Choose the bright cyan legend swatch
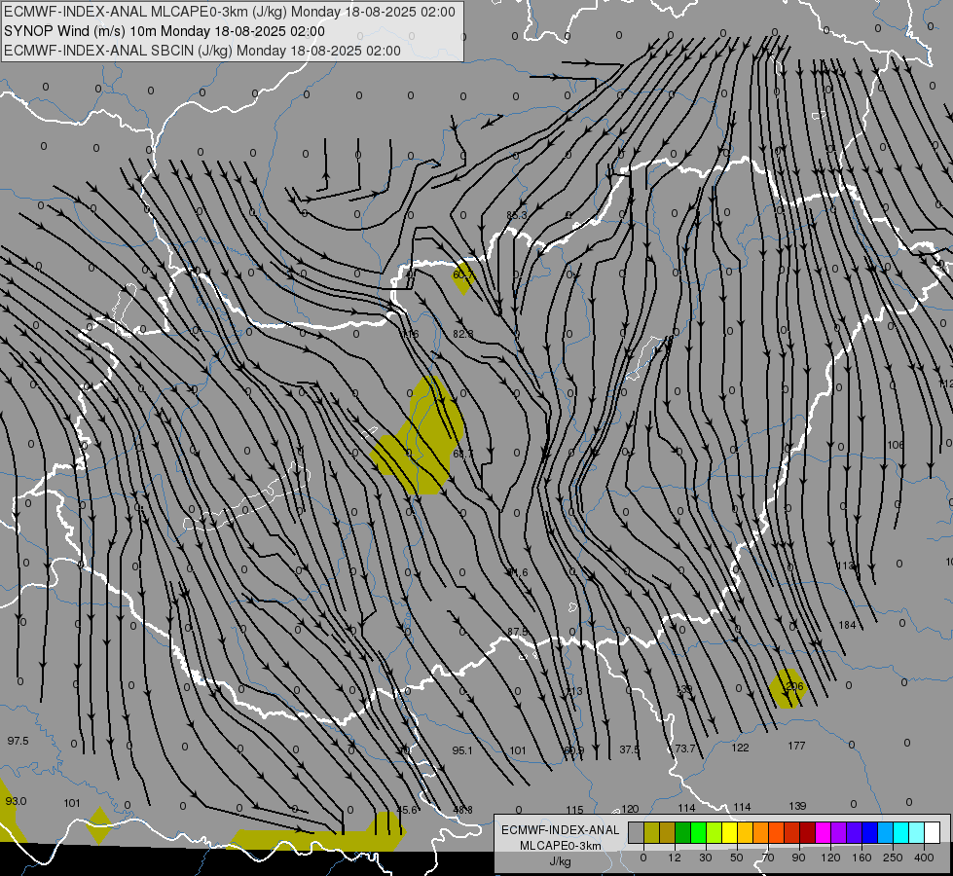The image size is (953, 876). click(900, 832)
